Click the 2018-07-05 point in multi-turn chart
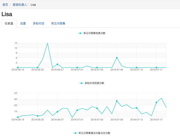The height and width of the screenshot is (139, 180). (x=97, y=108)
